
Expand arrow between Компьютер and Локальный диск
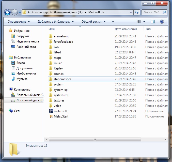51,12
